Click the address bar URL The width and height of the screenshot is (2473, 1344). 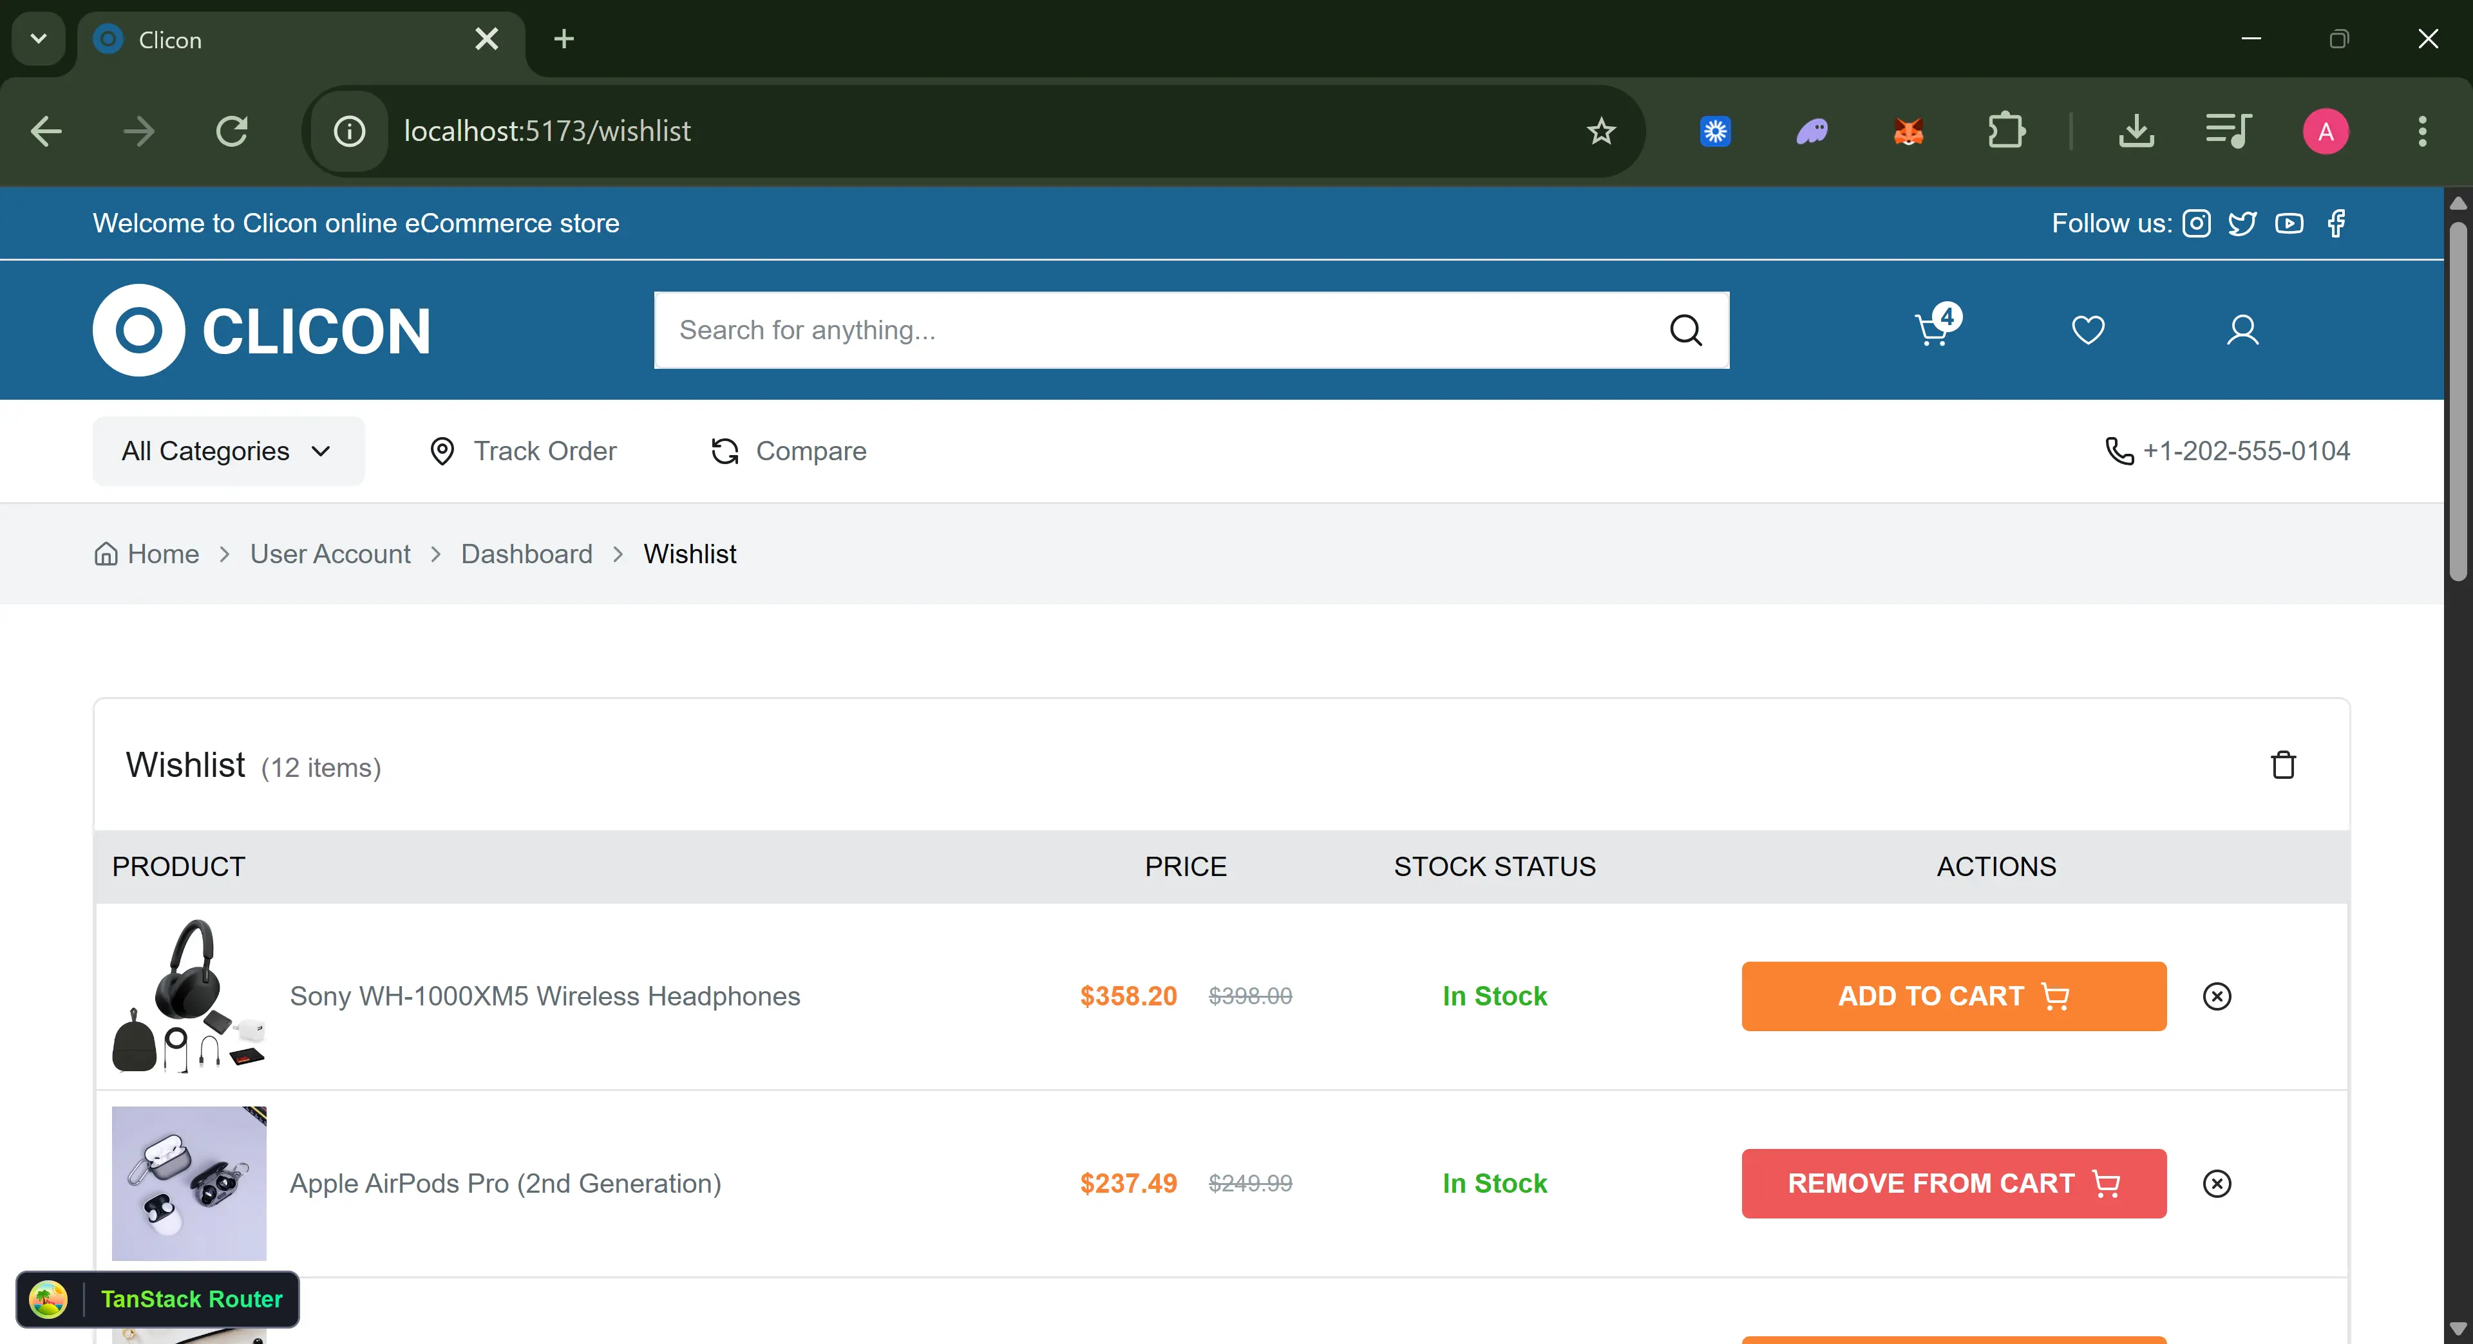tap(547, 131)
